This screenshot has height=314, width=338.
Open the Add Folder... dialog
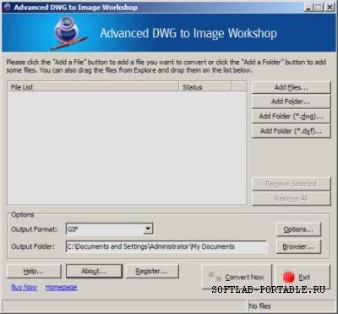[291, 102]
